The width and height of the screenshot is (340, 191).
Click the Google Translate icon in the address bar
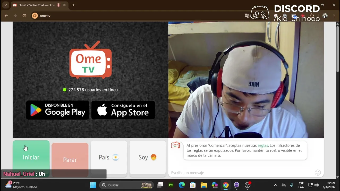click(x=247, y=16)
